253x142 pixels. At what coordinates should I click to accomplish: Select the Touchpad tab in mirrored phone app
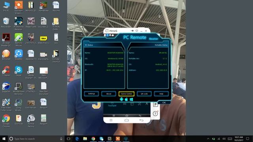click(x=112, y=104)
